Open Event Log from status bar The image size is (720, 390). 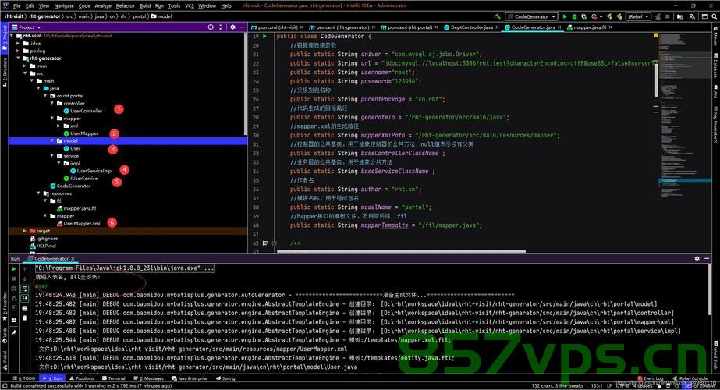[651, 378]
